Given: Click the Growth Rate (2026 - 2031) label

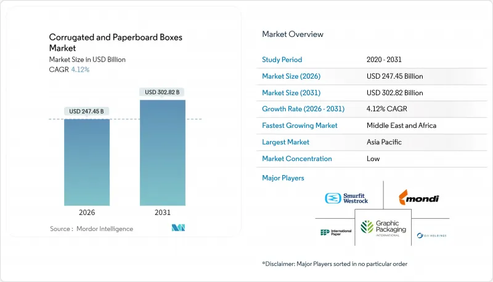Looking at the screenshot, I should click(303, 109).
